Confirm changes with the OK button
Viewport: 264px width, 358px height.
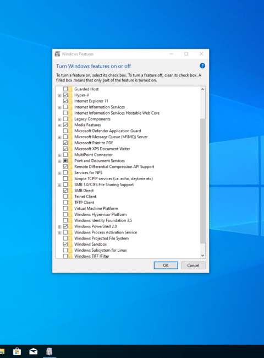[166, 265]
